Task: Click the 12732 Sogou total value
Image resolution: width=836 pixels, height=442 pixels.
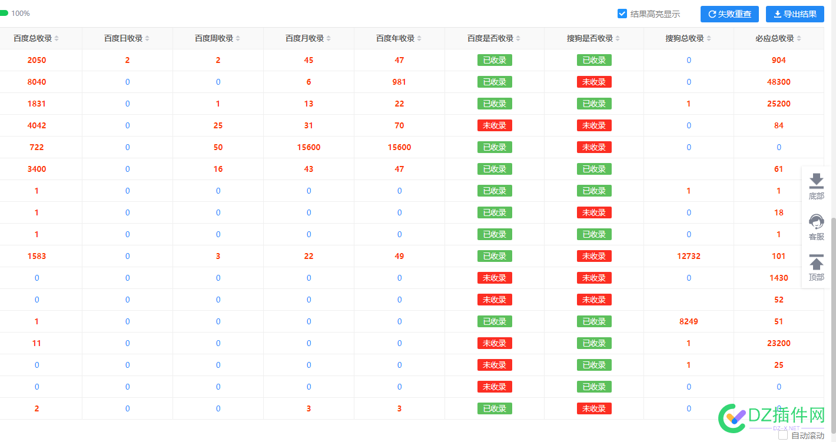Action: coord(689,256)
